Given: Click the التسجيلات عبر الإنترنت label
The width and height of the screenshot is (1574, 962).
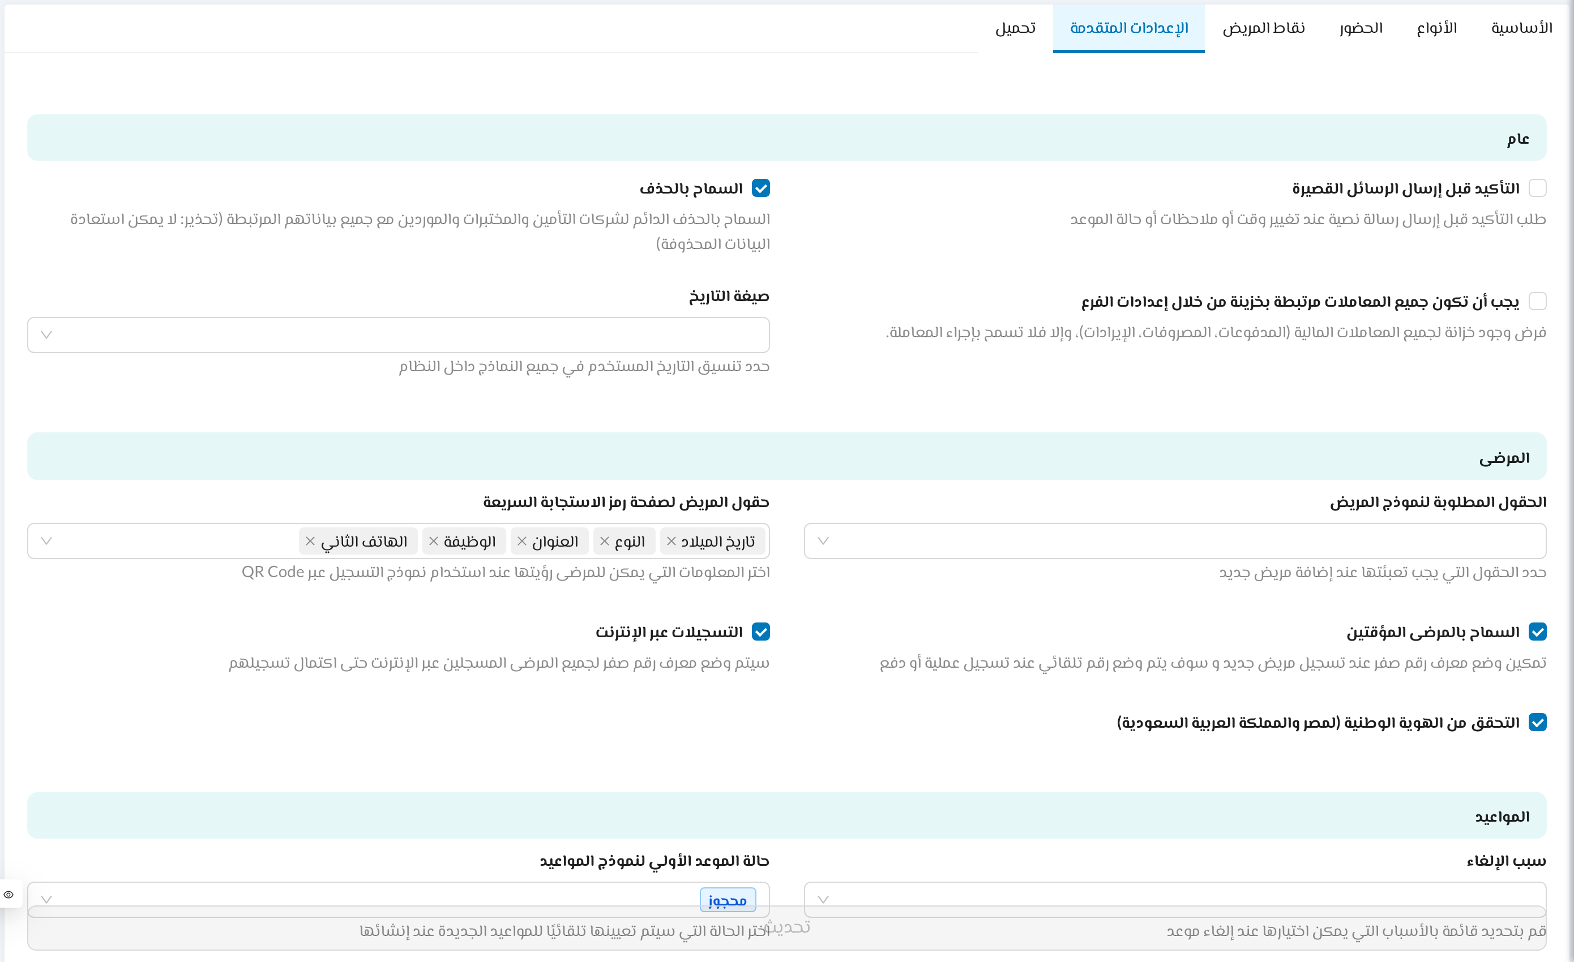Looking at the screenshot, I should point(669,632).
